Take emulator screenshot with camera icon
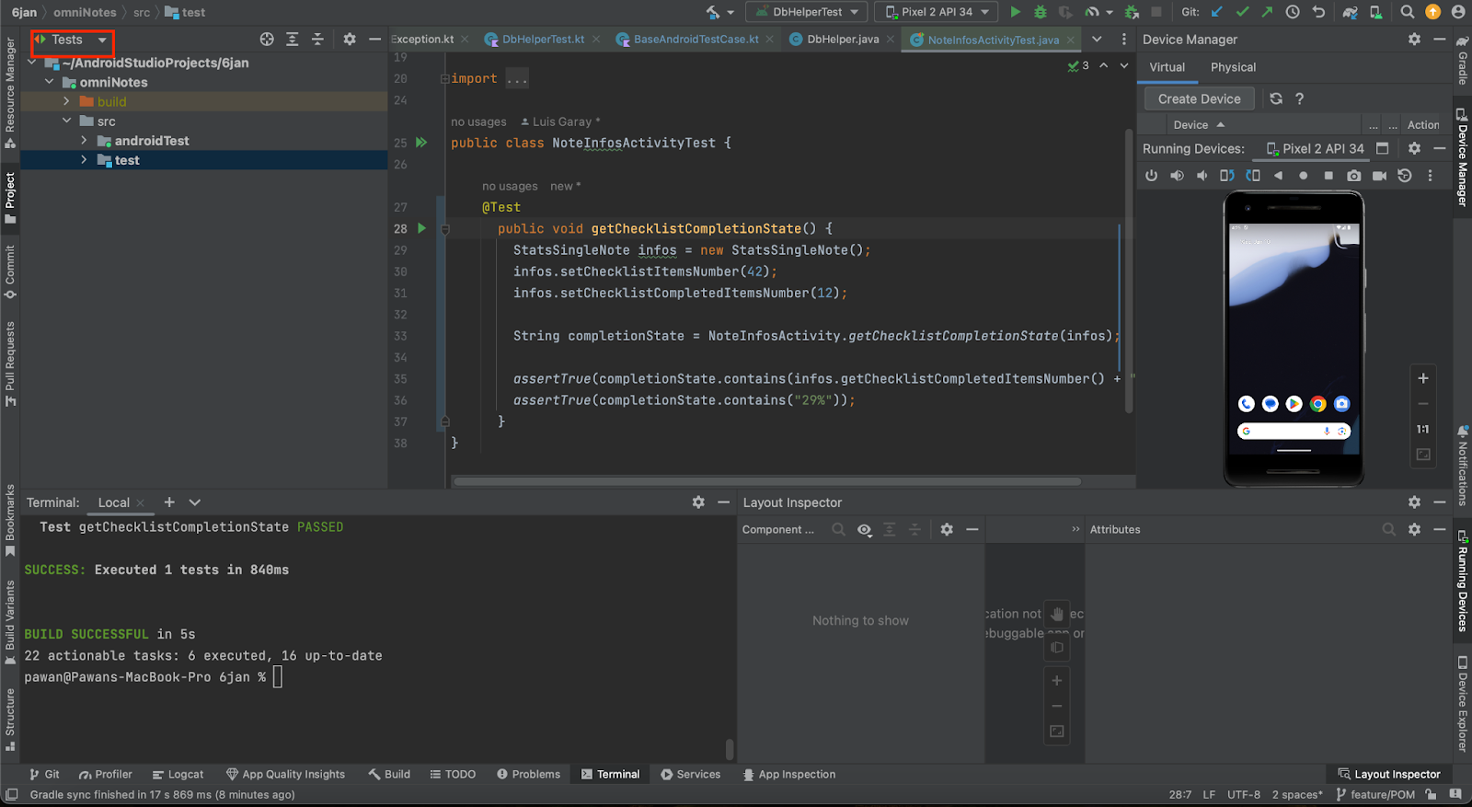 click(x=1353, y=176)
